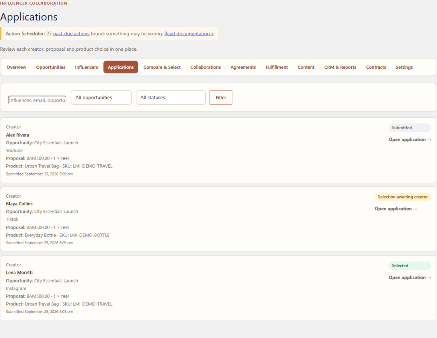Click the Filter button
The width and height of the screenshot is (437, 338).
tap(221, 98)
